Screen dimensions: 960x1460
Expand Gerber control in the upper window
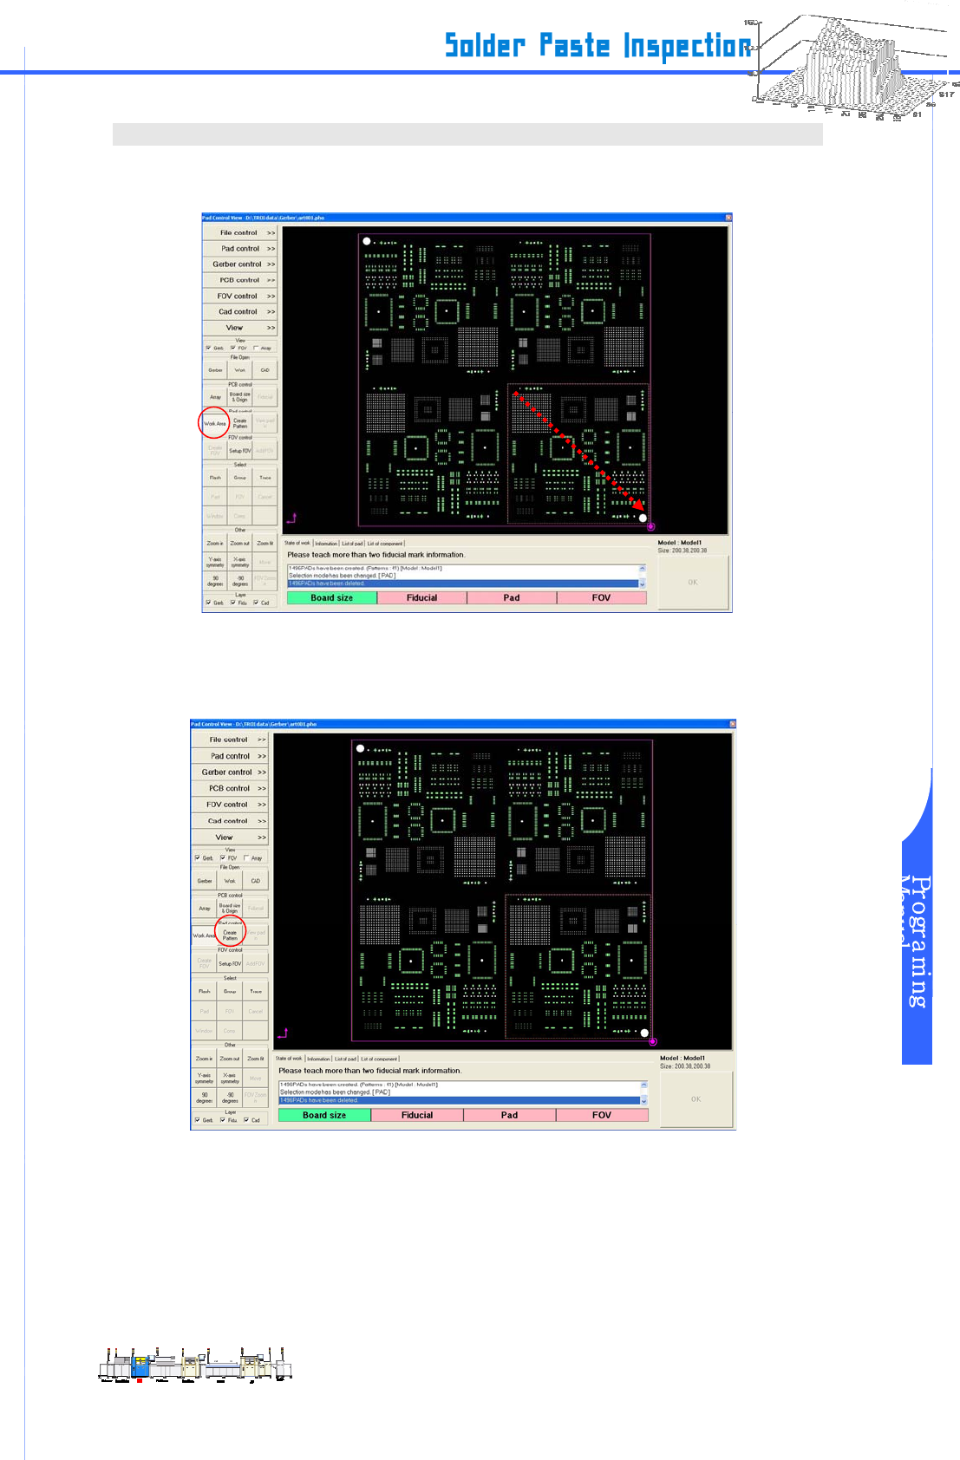pos(240,264)
